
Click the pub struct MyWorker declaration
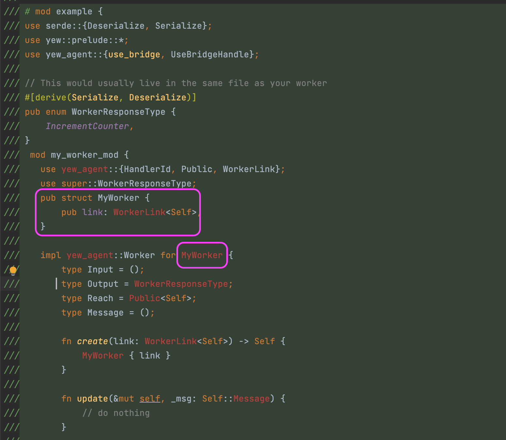(x=95, y=198)
